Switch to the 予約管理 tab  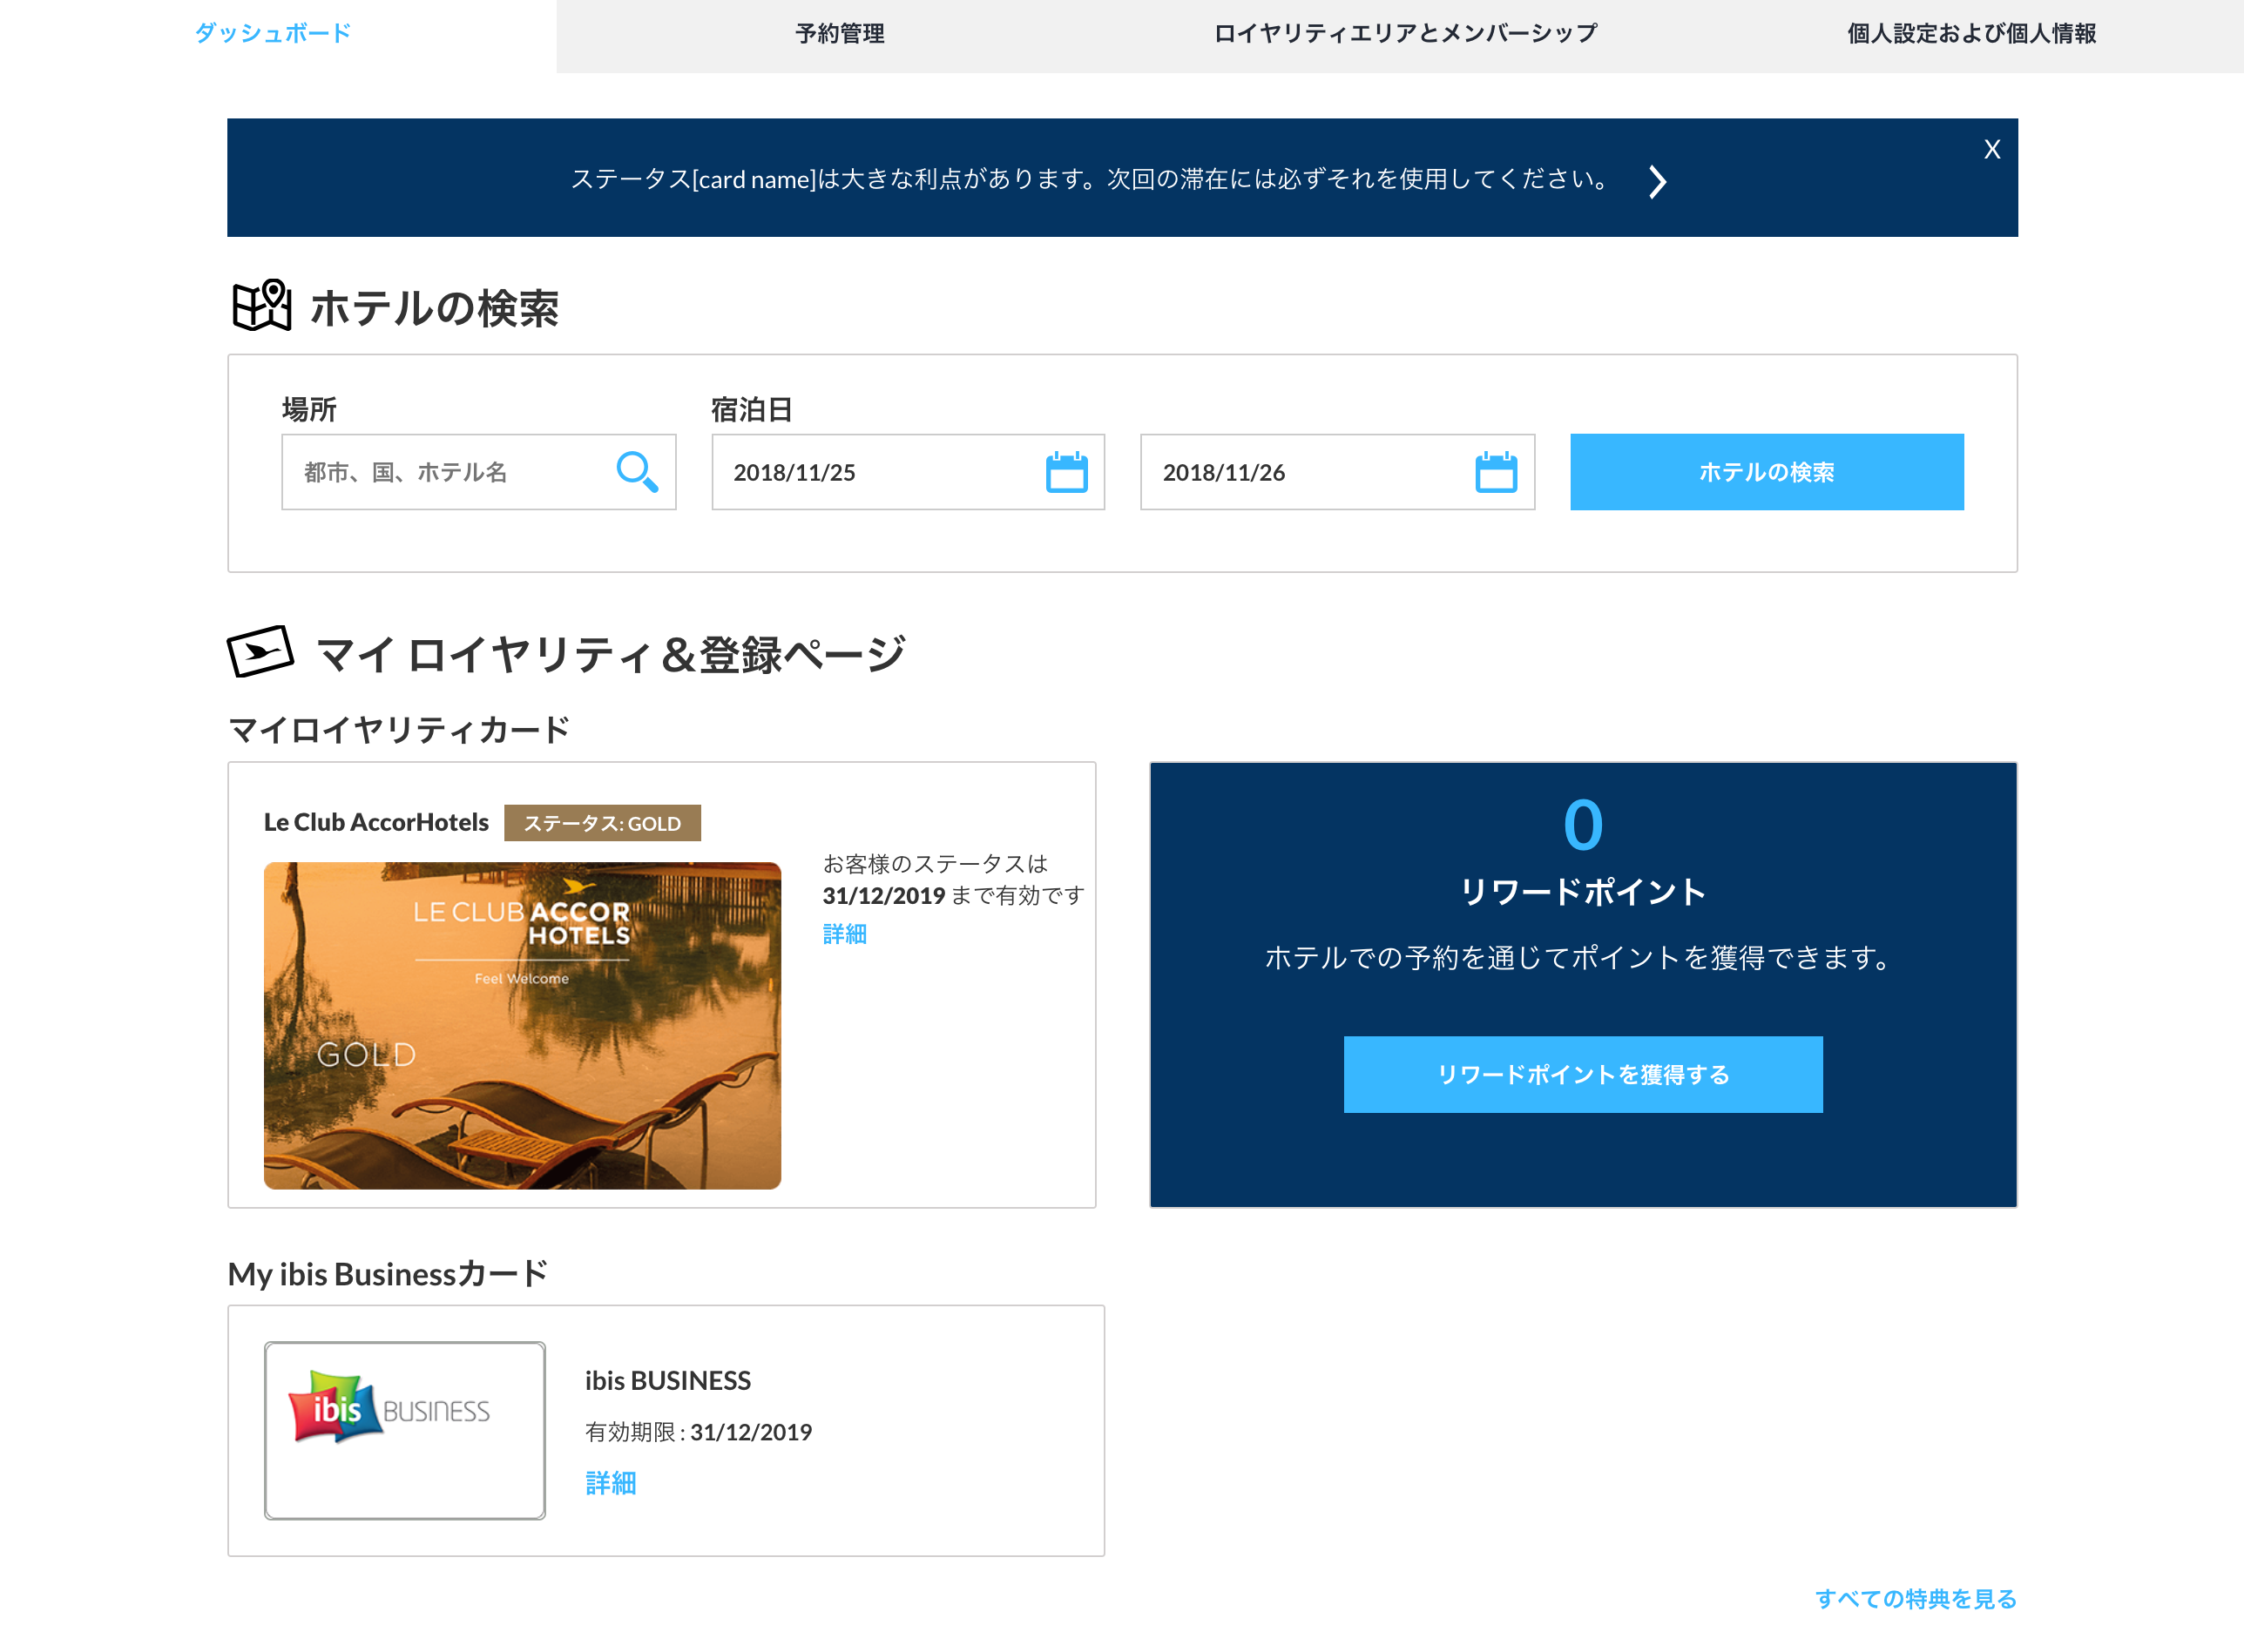[840, 33]
